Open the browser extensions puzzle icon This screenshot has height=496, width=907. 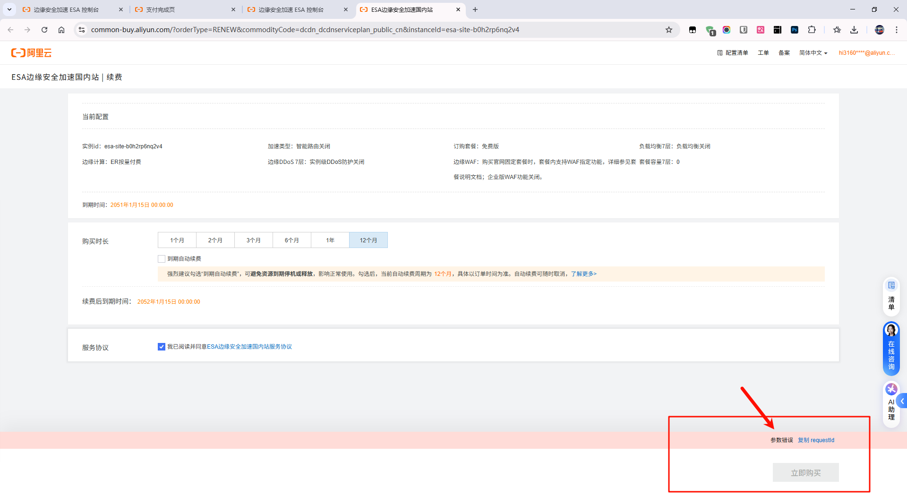pyautogui.click(x=812, y=30)
